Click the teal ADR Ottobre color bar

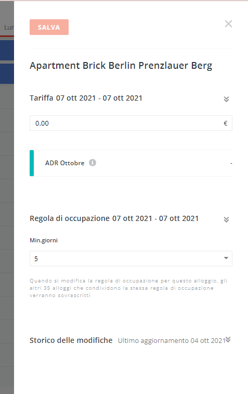pos(32,163)
